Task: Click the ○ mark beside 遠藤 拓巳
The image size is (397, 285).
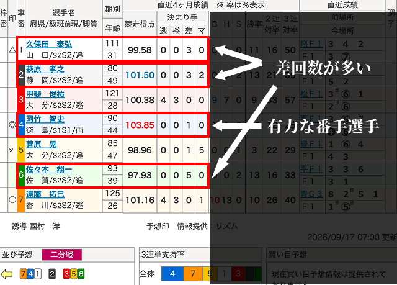Action: click(x=12, y=200)
